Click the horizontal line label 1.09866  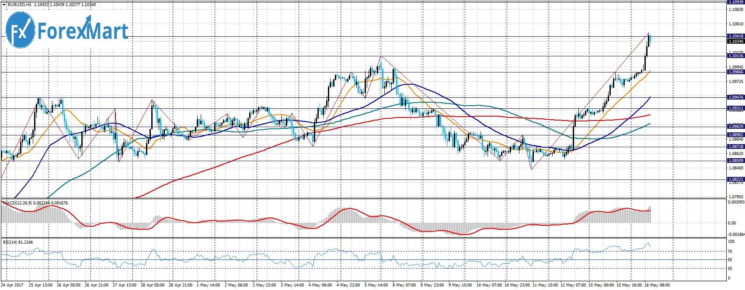pos(735,72)
